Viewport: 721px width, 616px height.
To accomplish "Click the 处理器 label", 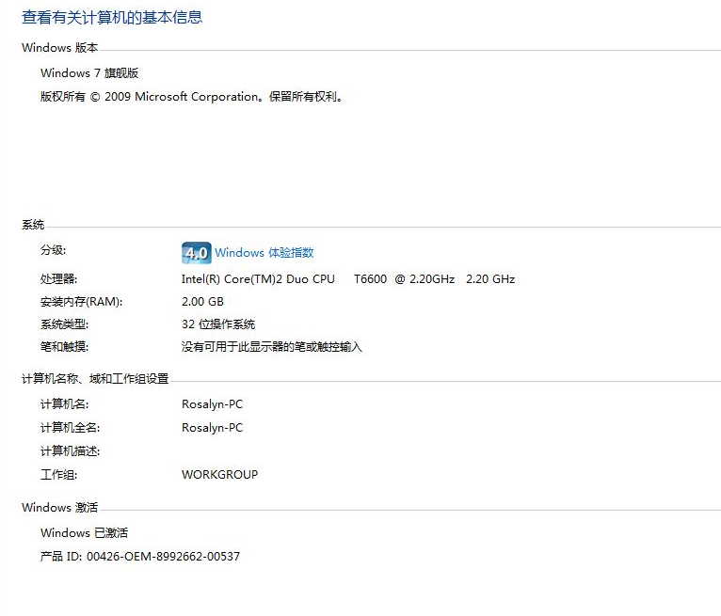I will coord(58,279).
